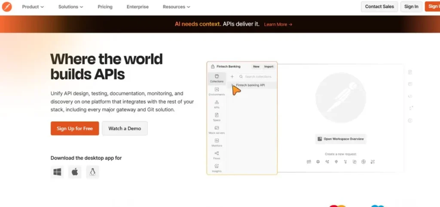
Task: Open the comments icon in right sidebar
Action: [410, 84]
